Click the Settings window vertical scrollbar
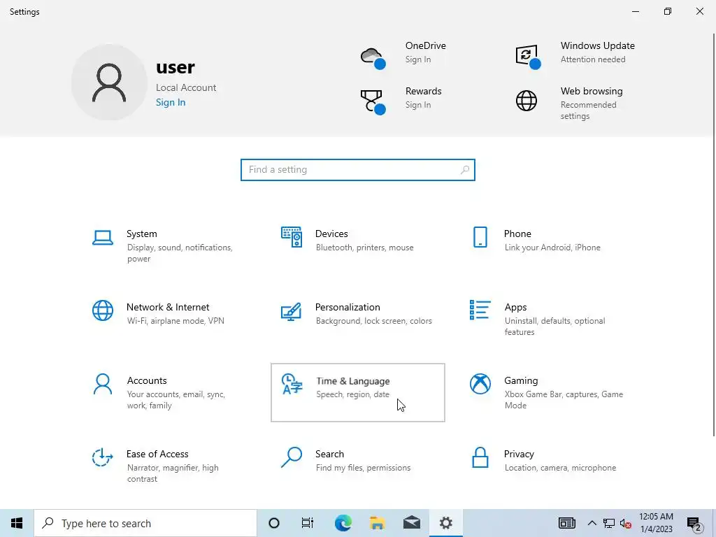The image size is (716, 537). [713, 235]
